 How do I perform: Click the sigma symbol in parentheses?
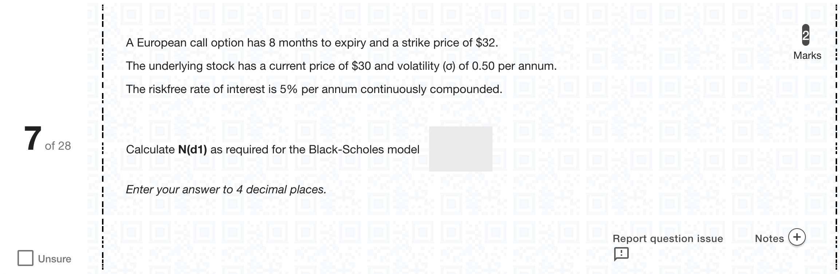click(x=449, y=66)
